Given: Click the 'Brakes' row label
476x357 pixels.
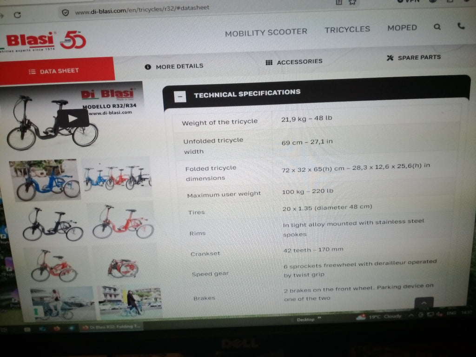Looking at the screenshot, I should coord(204,298).
